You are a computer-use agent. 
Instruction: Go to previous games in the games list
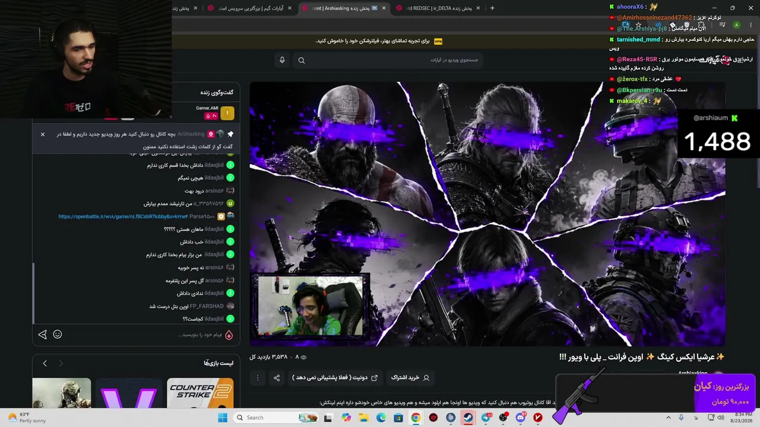click(45, 363)
